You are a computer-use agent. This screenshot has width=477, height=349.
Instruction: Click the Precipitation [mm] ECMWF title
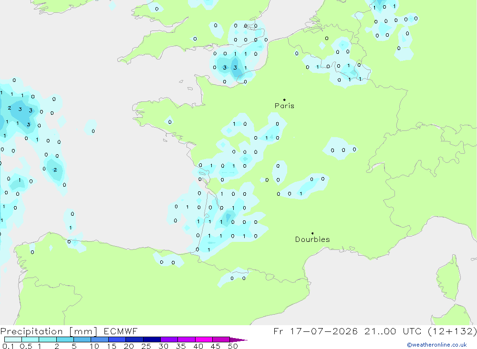69,331
